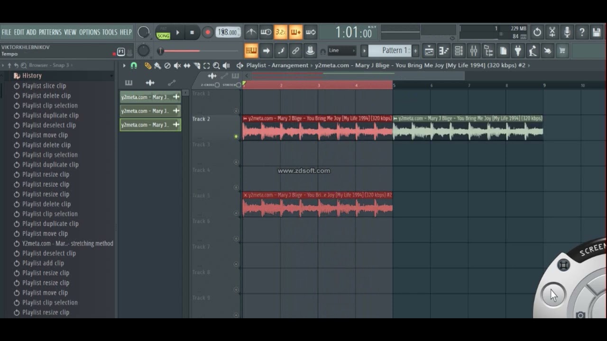
Task: Open the playlist options arrow menu
Action: (x=124, y=65)
